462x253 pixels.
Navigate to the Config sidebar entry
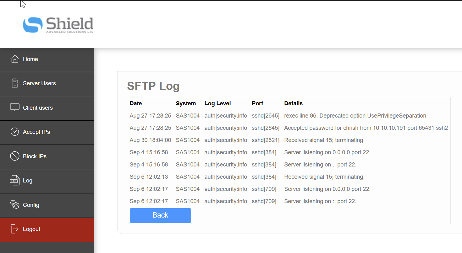pyautogui.click(x=31, y=205)
